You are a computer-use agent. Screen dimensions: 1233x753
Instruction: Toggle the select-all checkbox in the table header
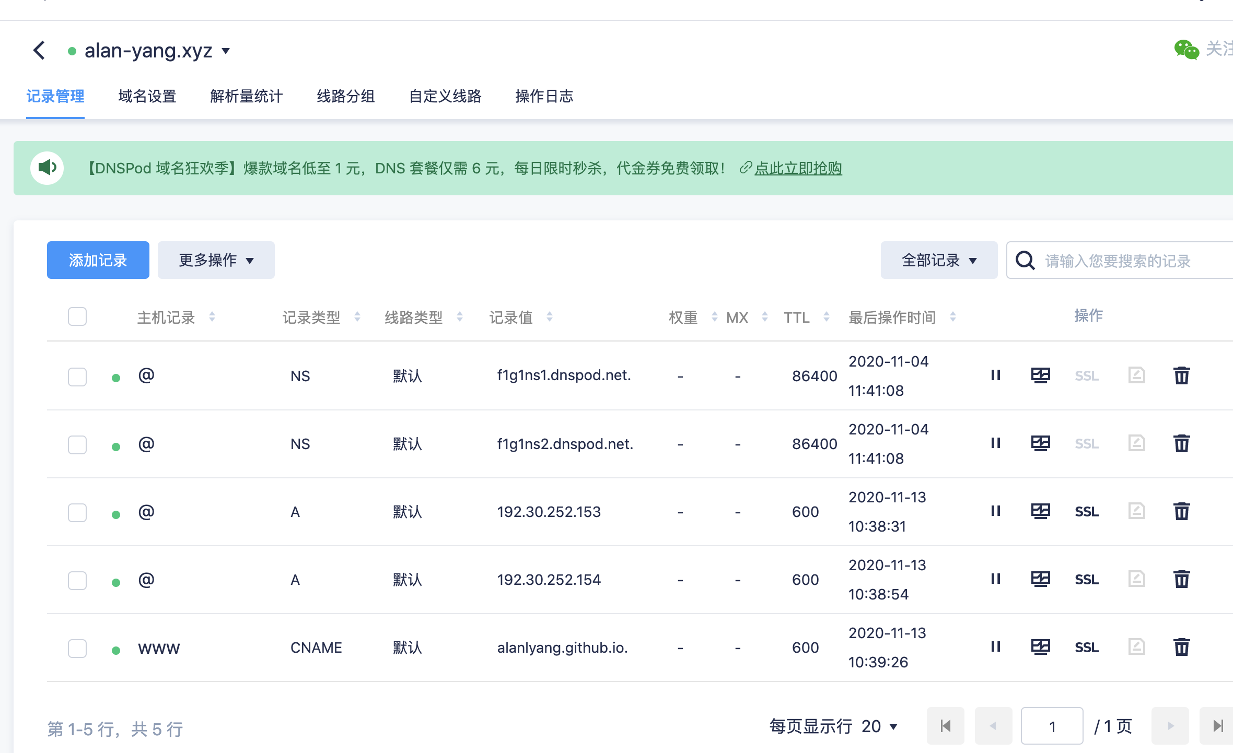(77, 316)
